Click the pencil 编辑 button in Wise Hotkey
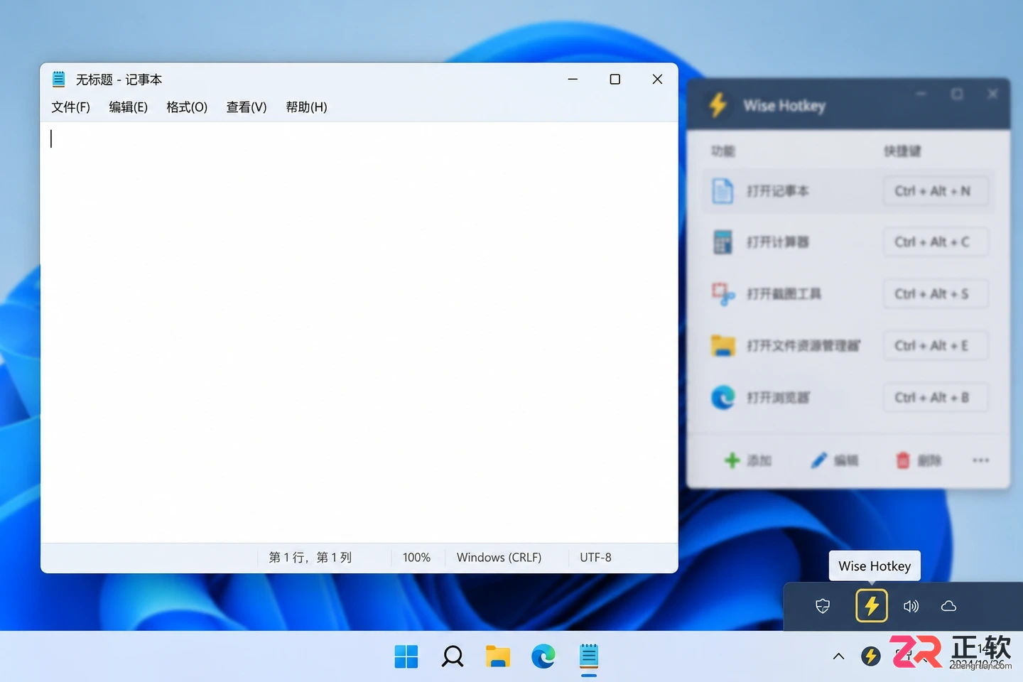The width and height of the screenshot is (1023, 682). (834, 460)
